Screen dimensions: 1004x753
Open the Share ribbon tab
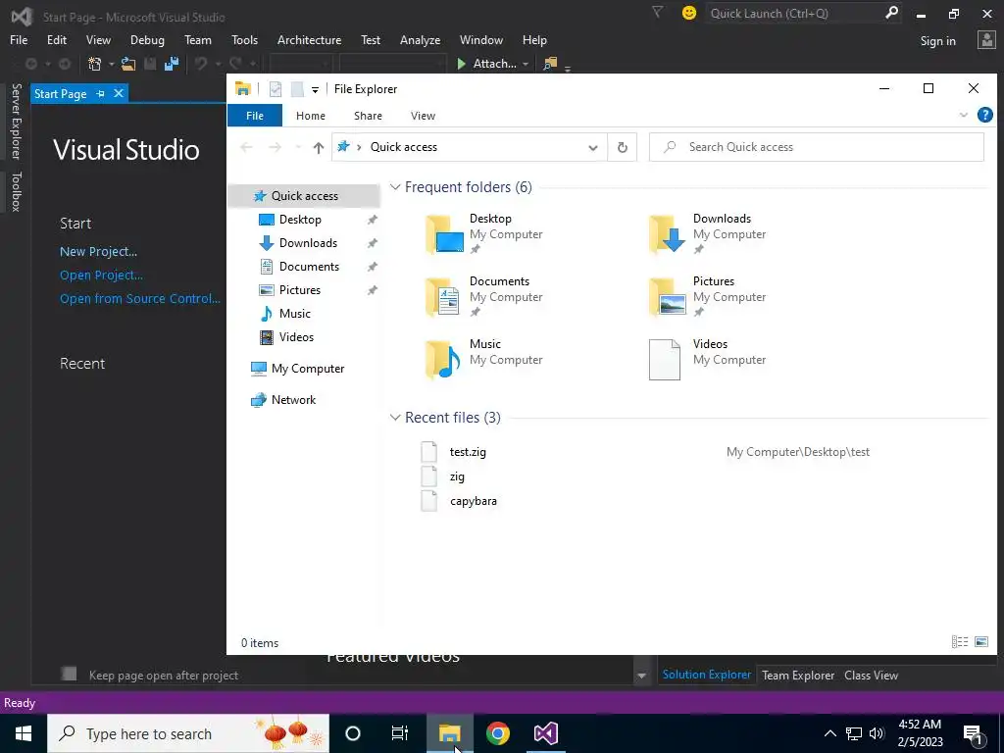(x=368, y=116)
